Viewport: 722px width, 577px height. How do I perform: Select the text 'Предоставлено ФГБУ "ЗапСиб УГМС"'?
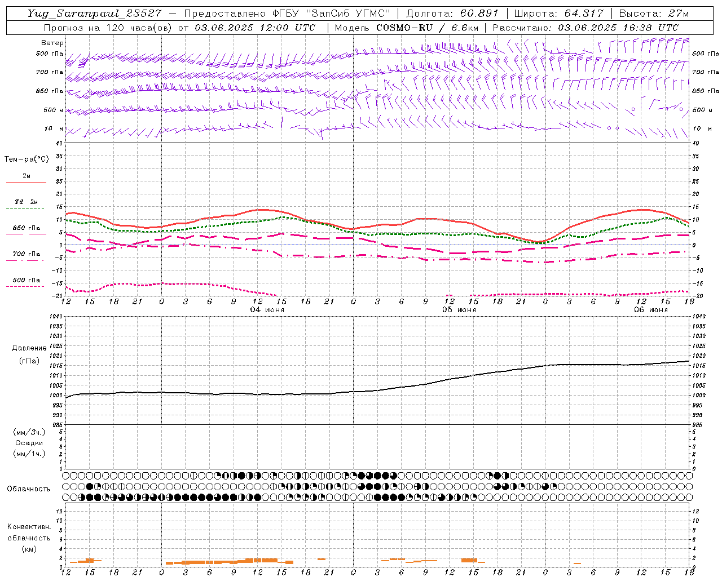tap(287, 14)
